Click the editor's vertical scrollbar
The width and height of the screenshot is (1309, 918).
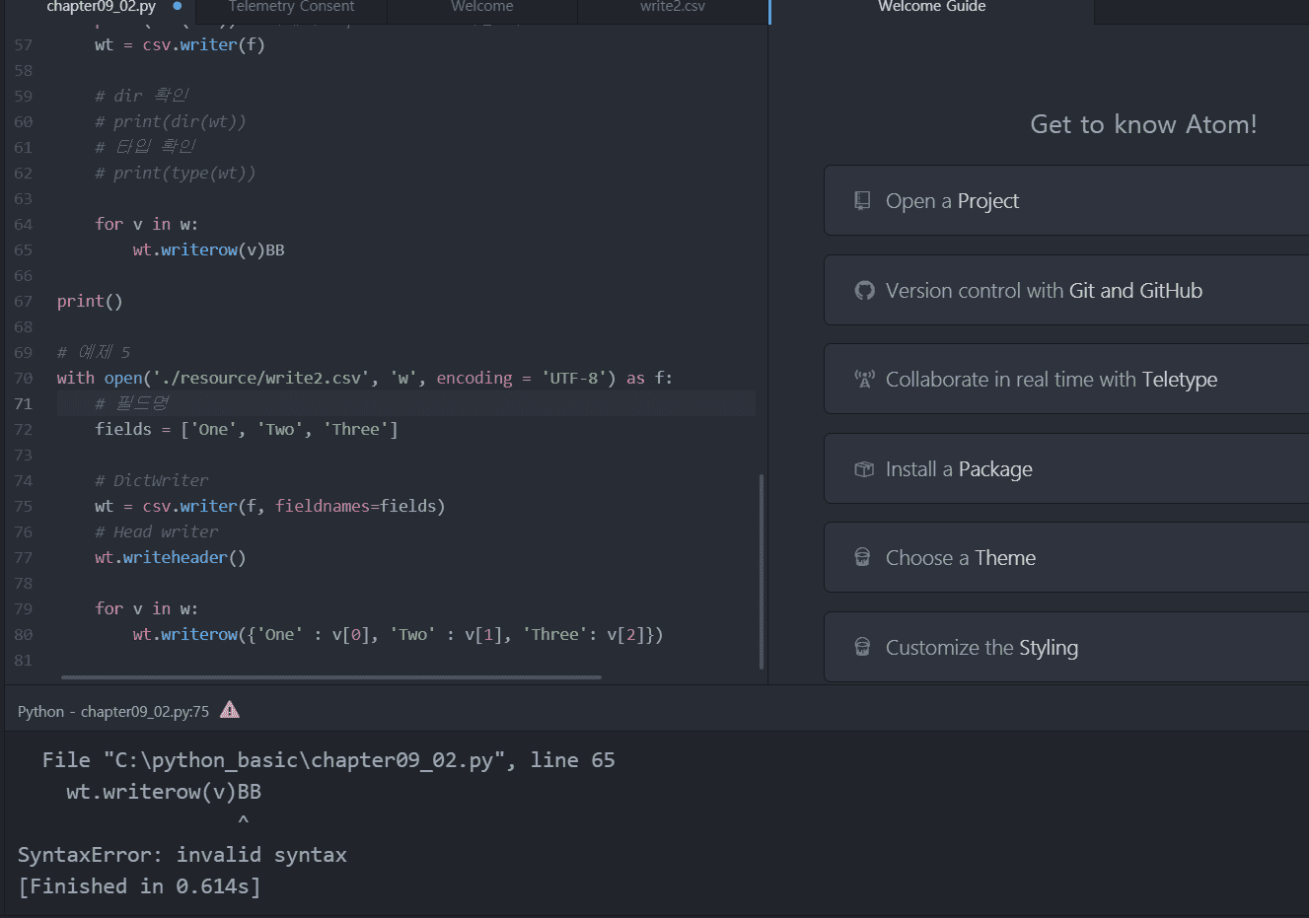(x=762, y=572)
